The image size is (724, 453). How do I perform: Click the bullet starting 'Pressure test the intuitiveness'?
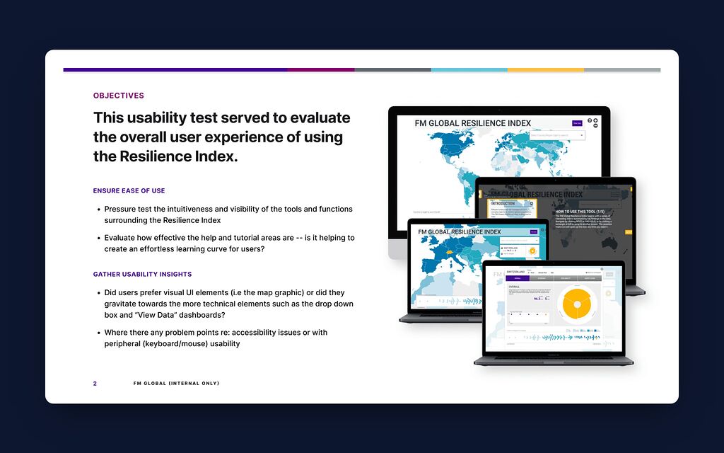tap(228, 214)
